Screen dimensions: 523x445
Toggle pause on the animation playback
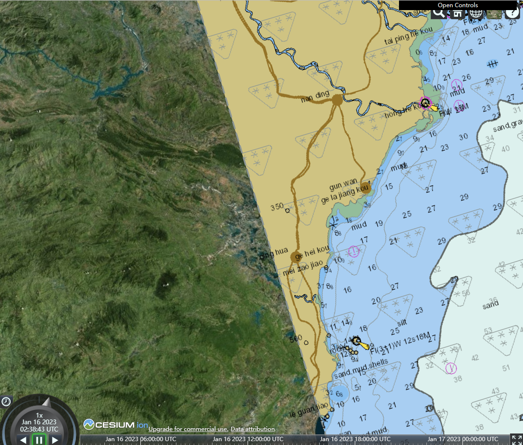[39, 439]
